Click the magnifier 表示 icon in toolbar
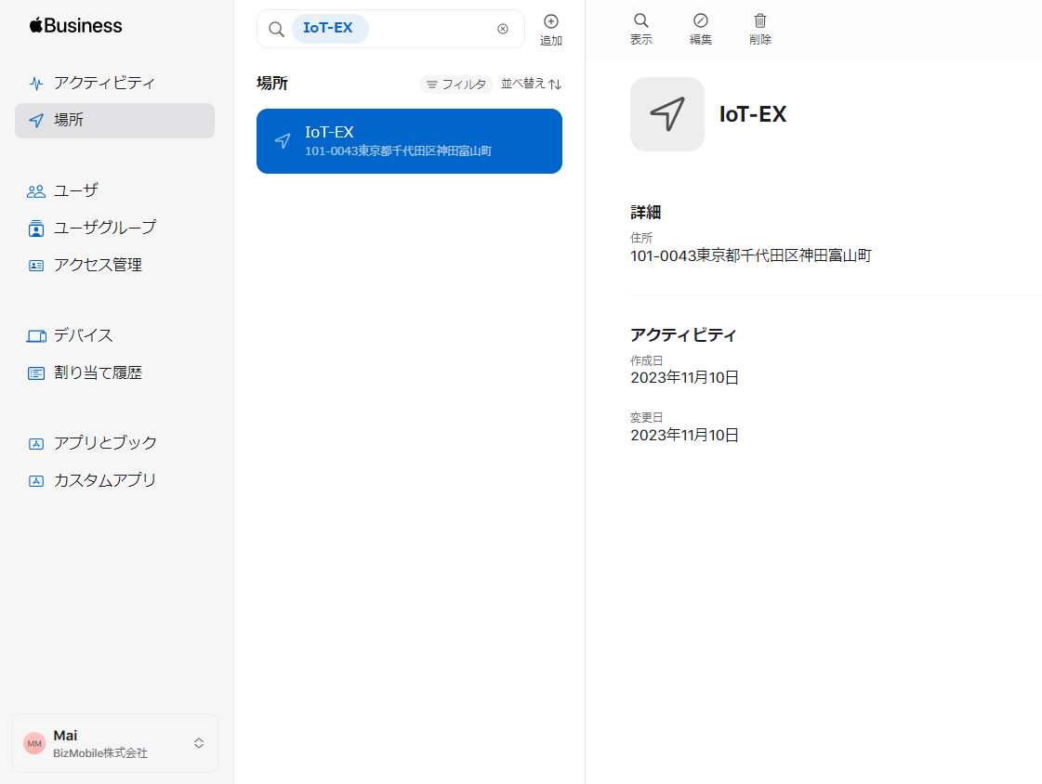 tap(640, 20)
